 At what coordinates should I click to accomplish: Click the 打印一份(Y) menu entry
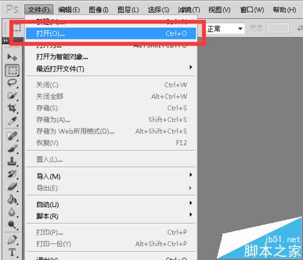coord(111,244)
